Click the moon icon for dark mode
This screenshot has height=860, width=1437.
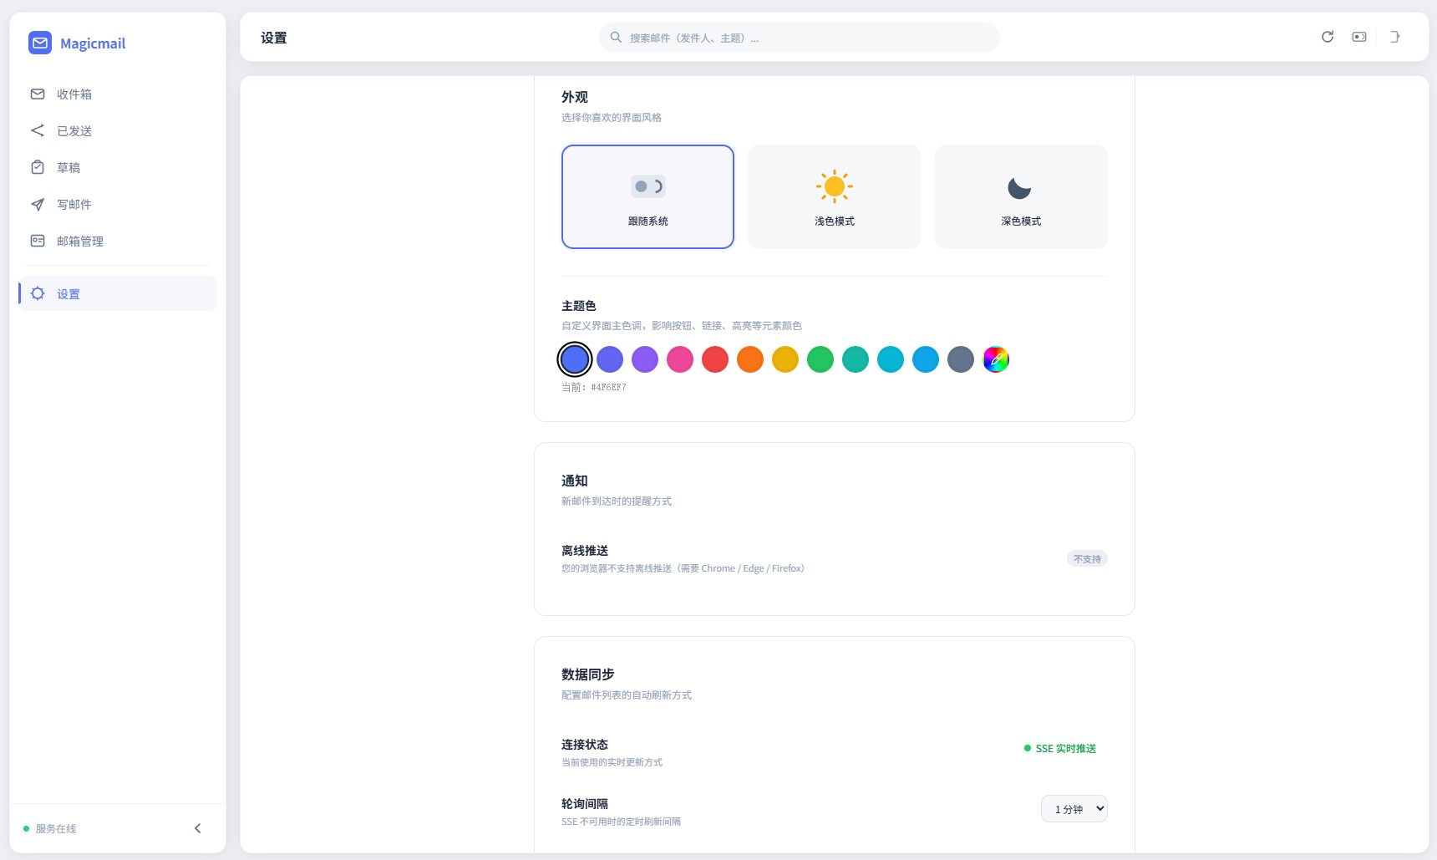click(x=1019, y=188)
